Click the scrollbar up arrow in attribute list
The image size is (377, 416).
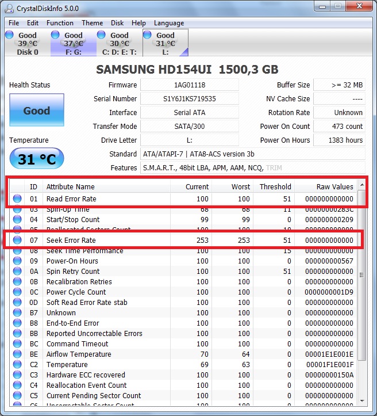click(362, 185)
